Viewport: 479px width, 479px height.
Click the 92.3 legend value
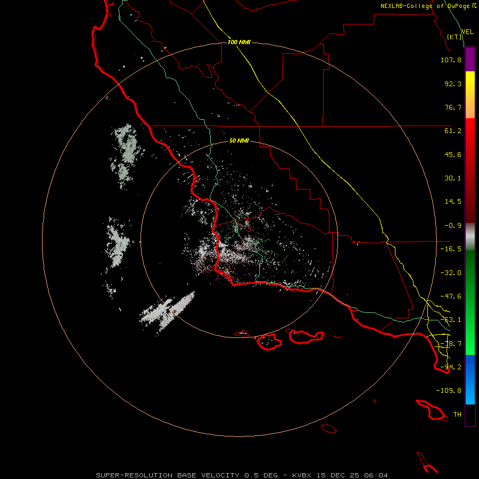pyautogui.click(x=453, y=84)
